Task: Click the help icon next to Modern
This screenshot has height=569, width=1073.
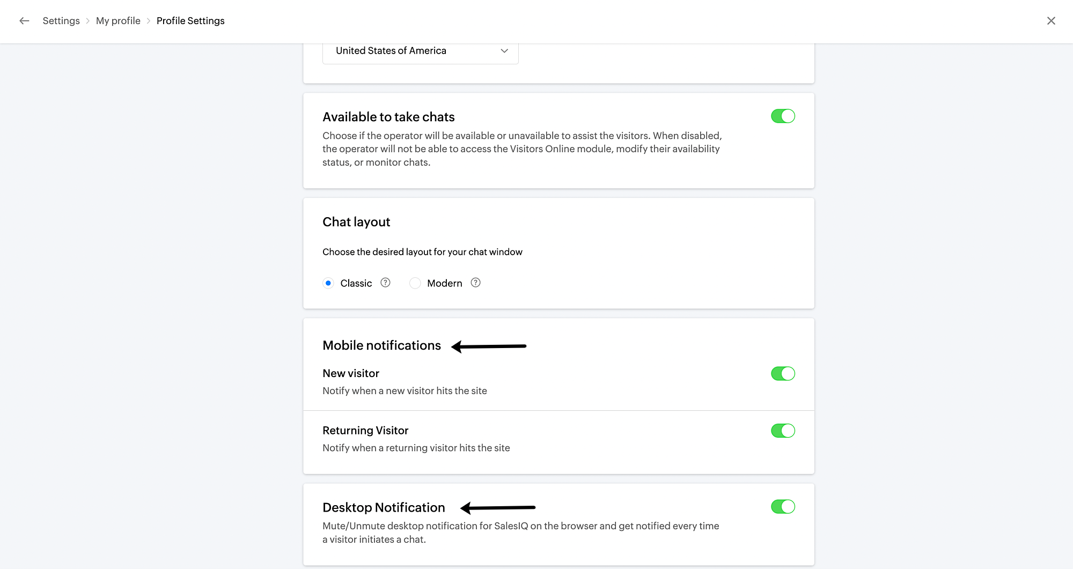Action: click(475, 283)
